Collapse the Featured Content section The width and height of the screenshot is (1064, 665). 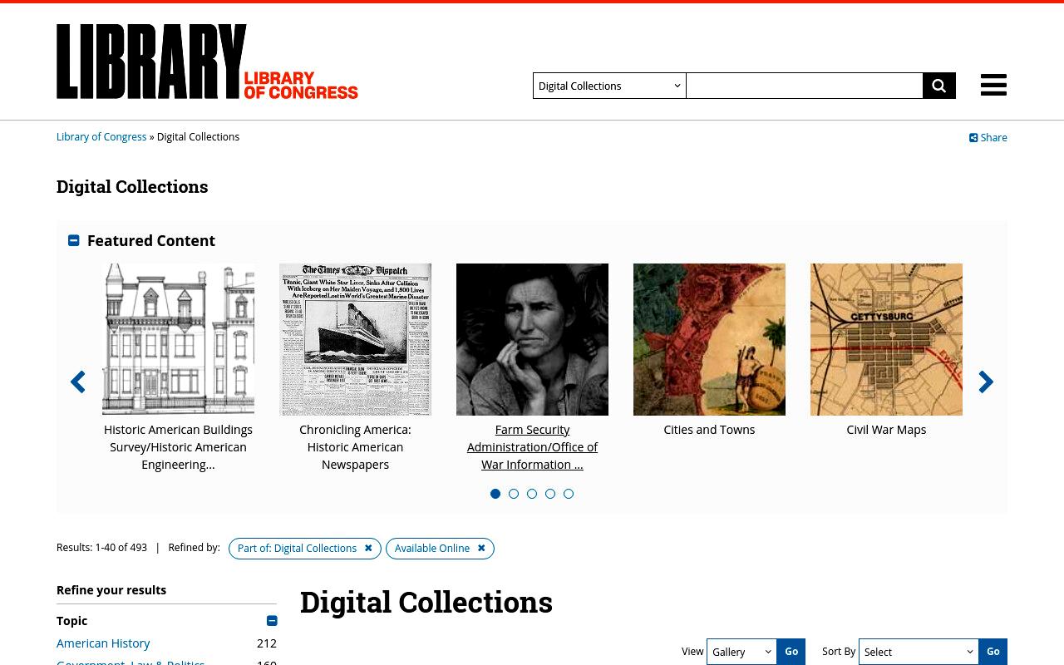point(74,240)
